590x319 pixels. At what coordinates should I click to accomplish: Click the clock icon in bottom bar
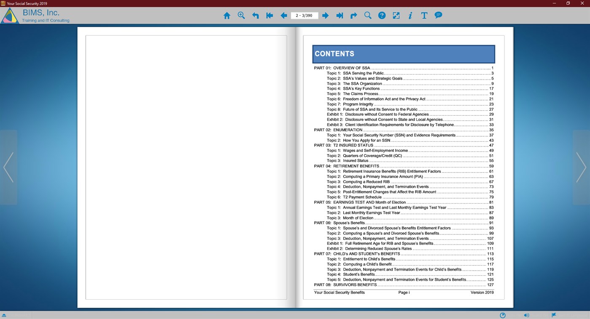click(503, 315)
